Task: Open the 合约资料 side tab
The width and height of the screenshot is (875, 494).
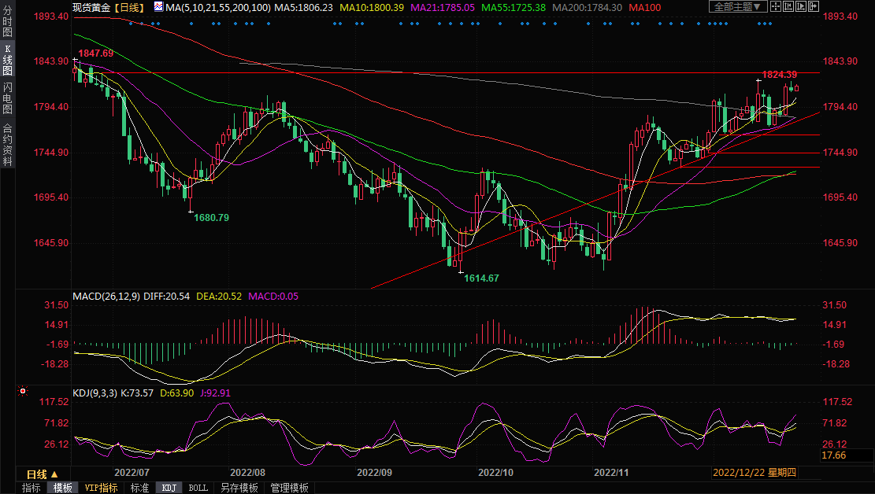Action: (7, 145)
